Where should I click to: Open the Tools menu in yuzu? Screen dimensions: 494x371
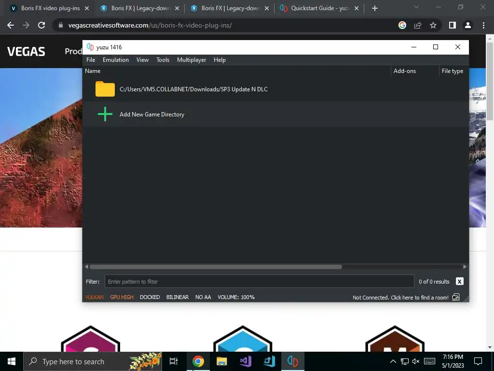[163, 59]
